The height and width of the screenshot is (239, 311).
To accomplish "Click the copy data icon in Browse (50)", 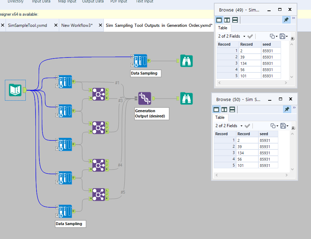I will [x=273, y=126].
